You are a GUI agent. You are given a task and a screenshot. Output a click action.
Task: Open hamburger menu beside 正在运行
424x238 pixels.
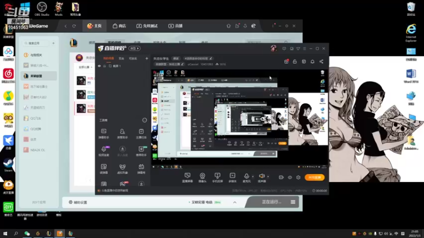[293, 202]
